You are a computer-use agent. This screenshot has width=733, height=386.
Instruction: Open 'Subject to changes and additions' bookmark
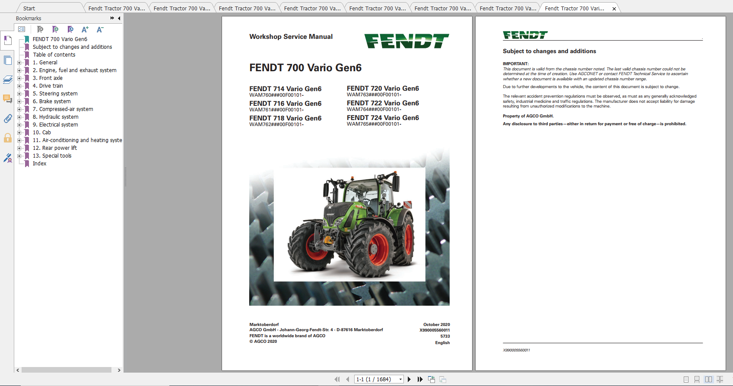[x=72, y=47]
